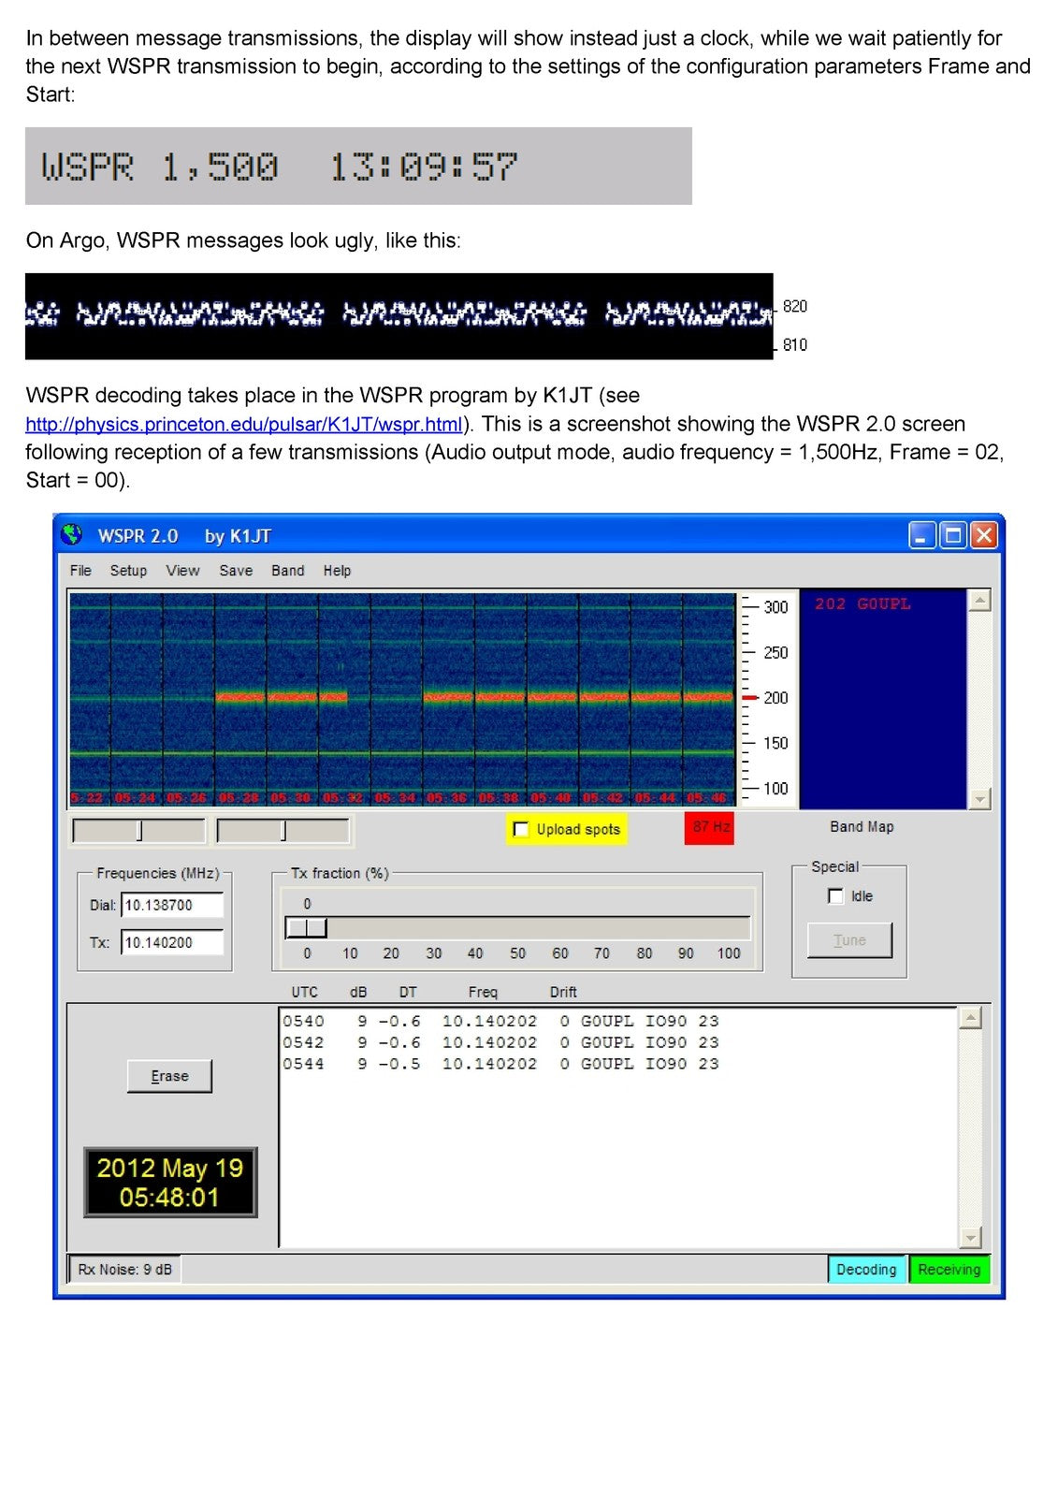This screenshot has width=1058, height=1497.
Task: Click the red 87 Hz indicator
Action: [x=709, y=828]
